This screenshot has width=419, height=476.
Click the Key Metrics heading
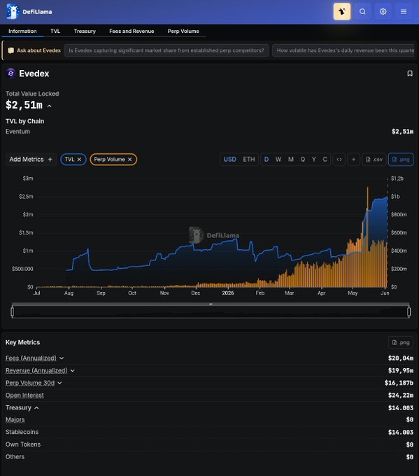pyautogui.click(x=23, y=342)
